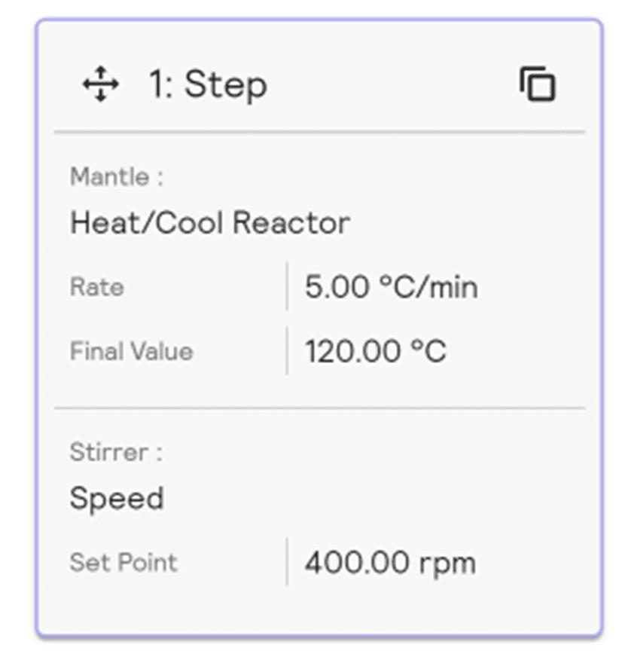
Task: Open the Heat/Cool Reactor action
Action: click(x=209, y=223)
